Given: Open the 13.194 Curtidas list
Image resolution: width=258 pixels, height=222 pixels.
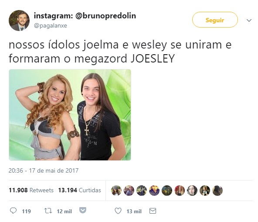Looking at the screenshot, I should point(79,190).
